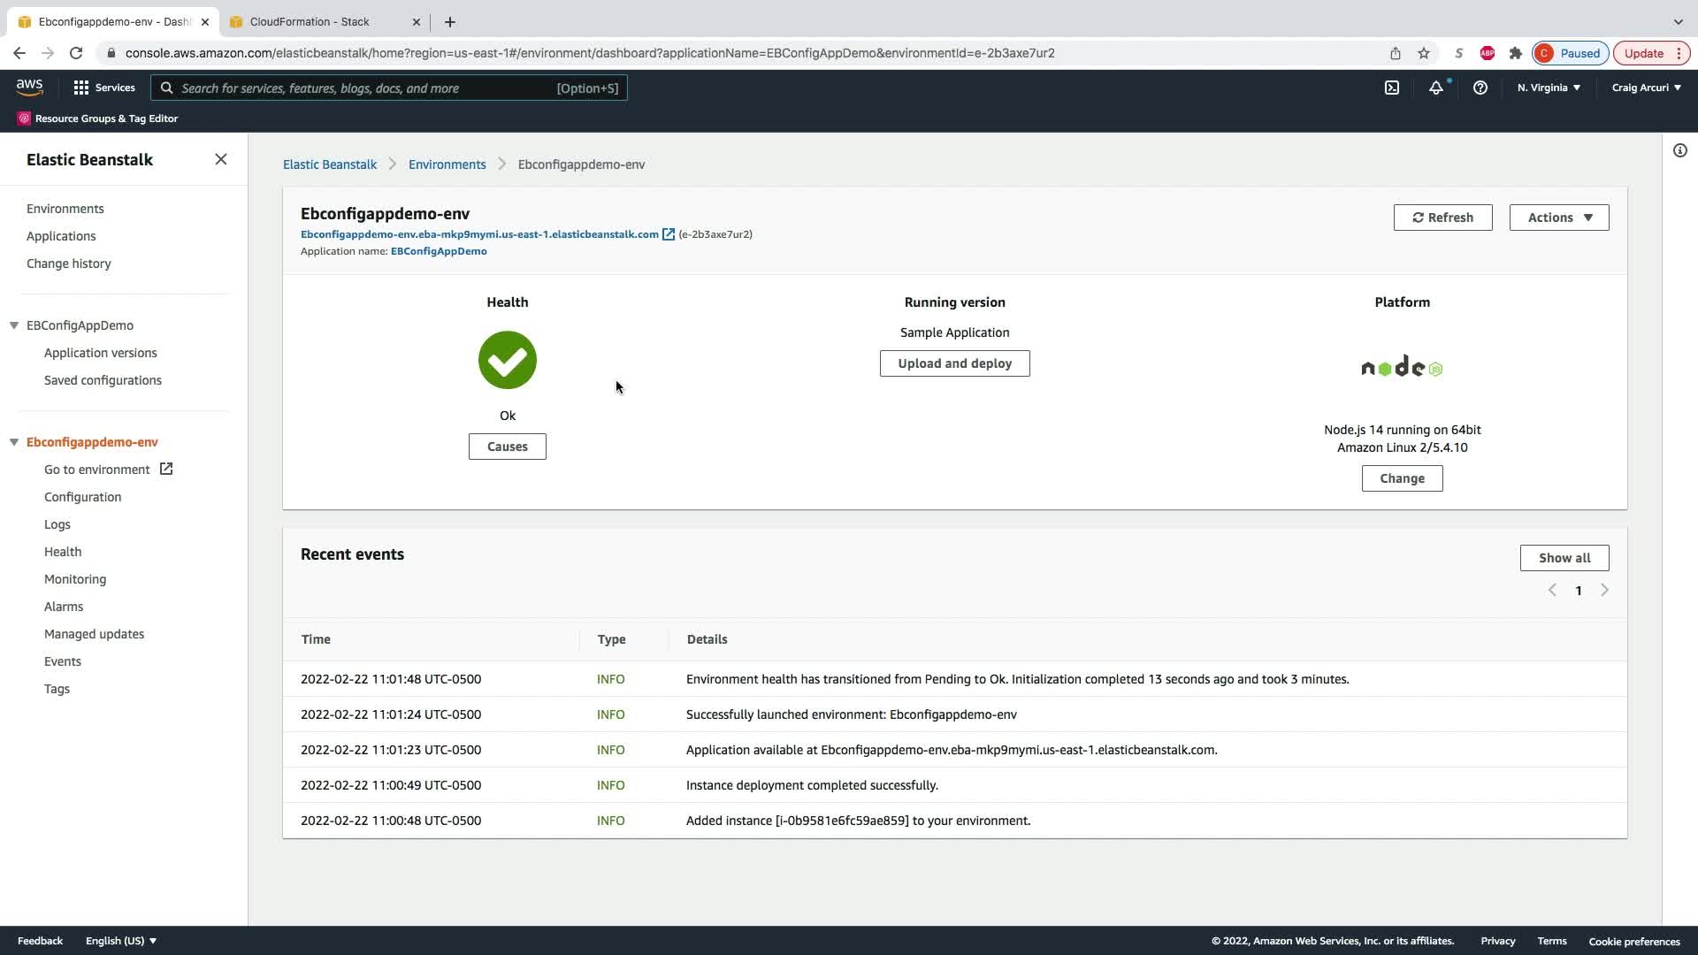
Task: Go to next page of recent events
Action: click(1604, 590)
